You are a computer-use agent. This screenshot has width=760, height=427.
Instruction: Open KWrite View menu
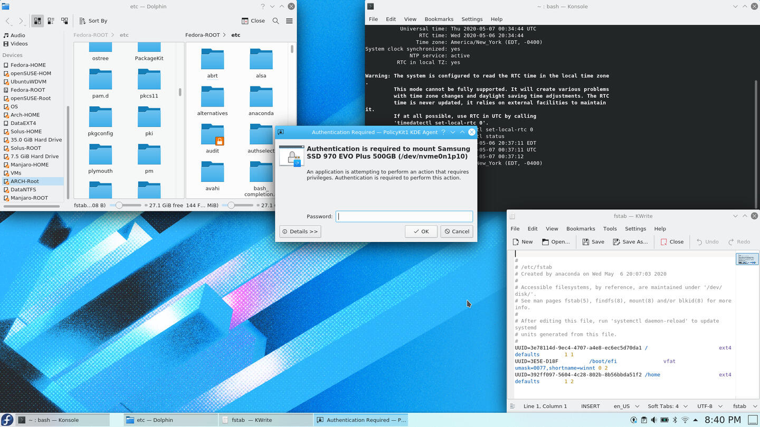[552, 229]
